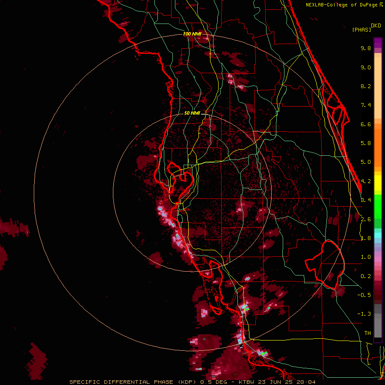Click the cyan band of the color scale
The width and height of the screenshot is (385, 385).
pos(378,235)
